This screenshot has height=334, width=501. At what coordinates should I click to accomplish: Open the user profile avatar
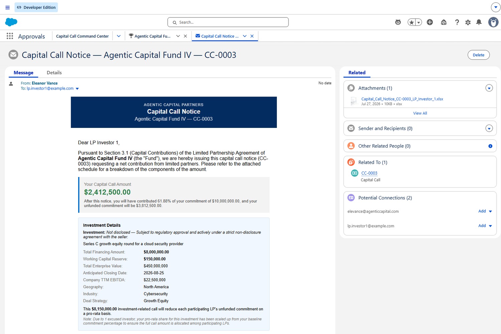(493, 22)
